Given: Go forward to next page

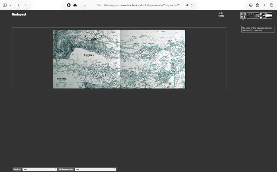Looking at the screenshot, I should 25,5.
